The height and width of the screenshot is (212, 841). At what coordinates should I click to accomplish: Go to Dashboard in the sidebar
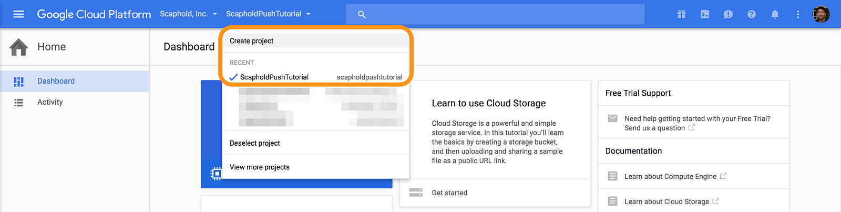pos(56,81)
